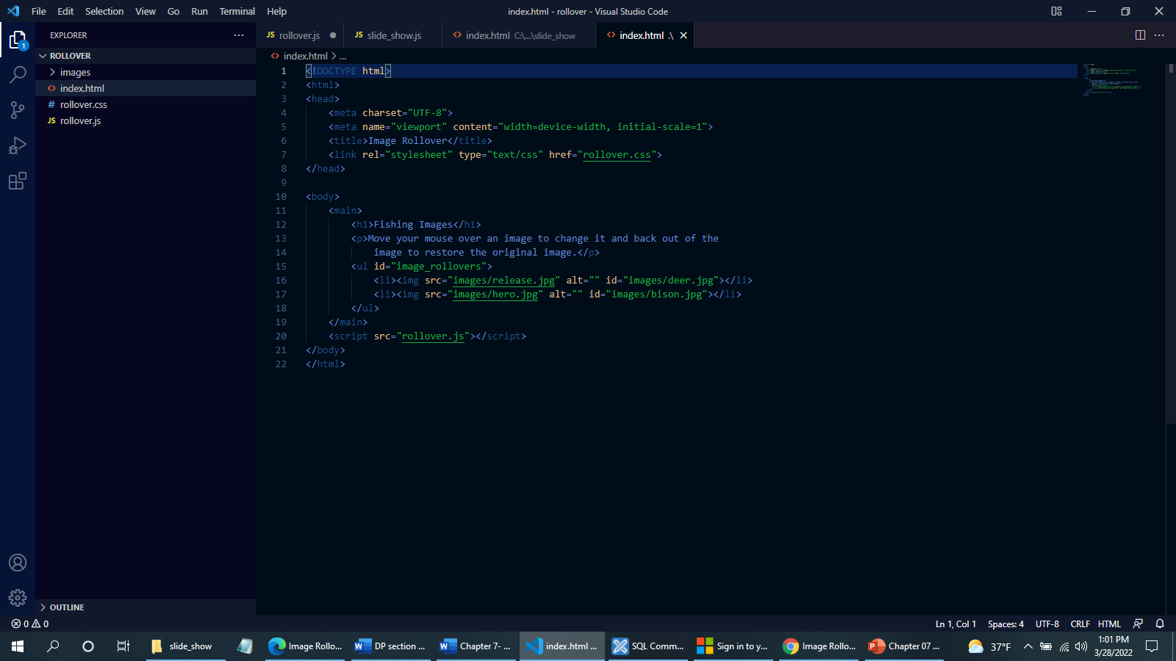
Task: Toggle the Customize Layout control in the title bar
Action: [x=1056, y=11]
